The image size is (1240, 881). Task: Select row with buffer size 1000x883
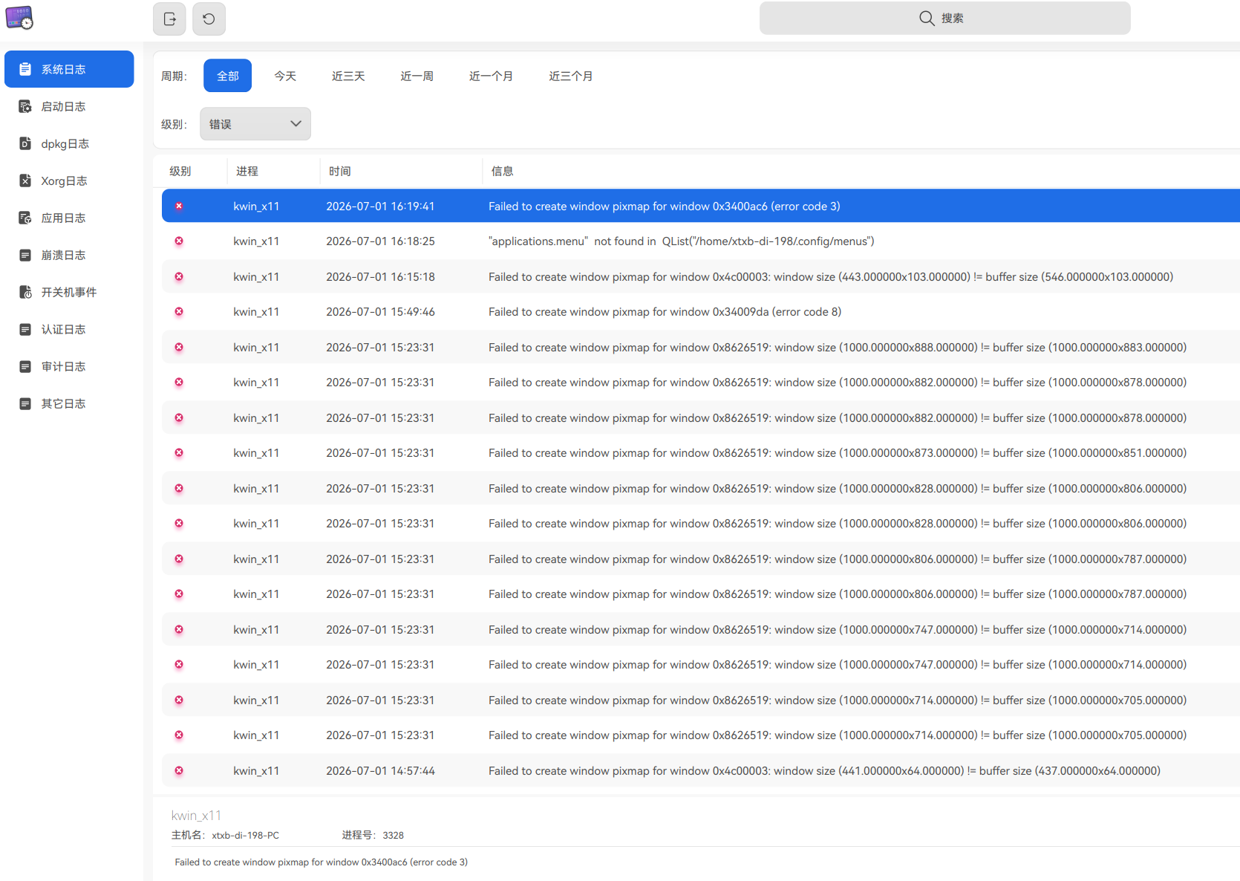tap(701, 347)
